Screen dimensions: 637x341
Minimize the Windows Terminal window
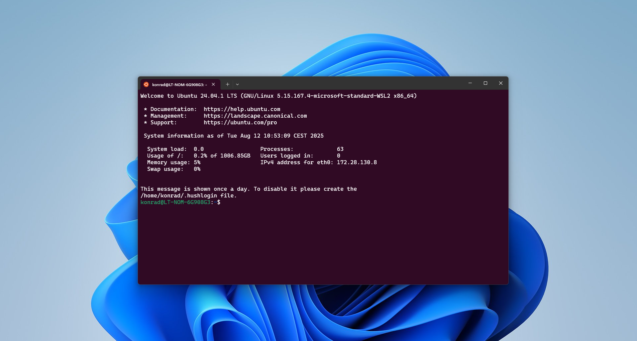470,83
